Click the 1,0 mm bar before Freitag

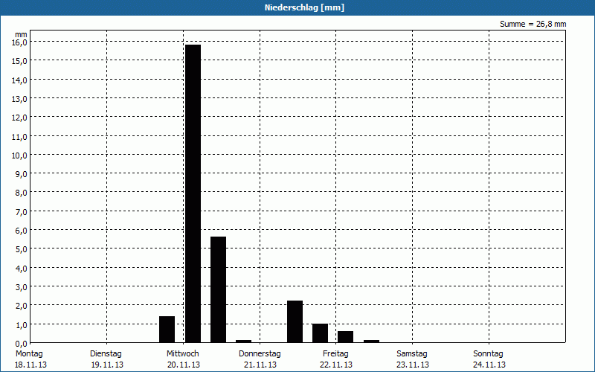tap(321, 333)
